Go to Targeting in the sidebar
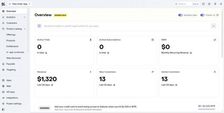The height and width of the screenshot is (113, 224). [x=11, y=70]
